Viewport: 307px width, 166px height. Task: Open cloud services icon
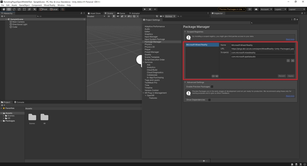coord(256,9)
